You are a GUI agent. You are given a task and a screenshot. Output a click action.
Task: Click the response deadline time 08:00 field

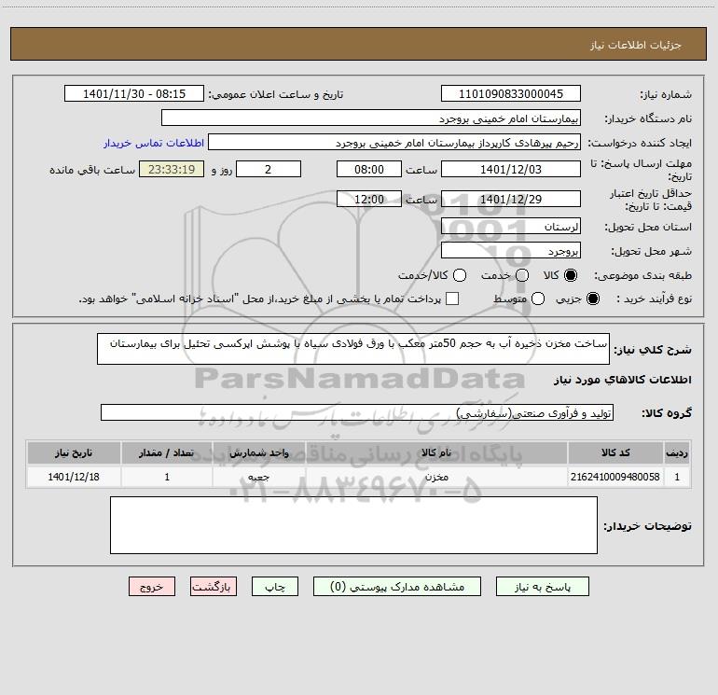(369, 169)
